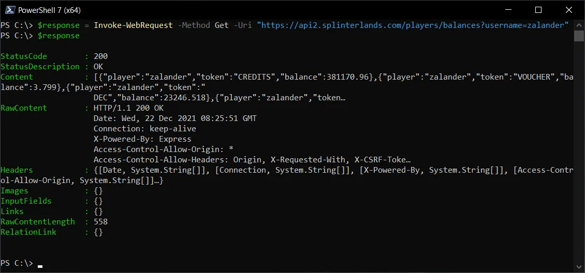Click the vertical scrollbar thumb

point(579,36)
